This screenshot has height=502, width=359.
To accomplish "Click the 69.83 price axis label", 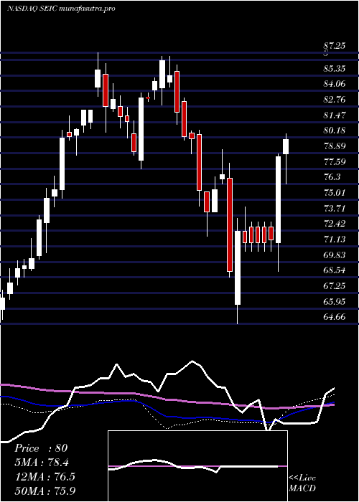I will point(335,255).
